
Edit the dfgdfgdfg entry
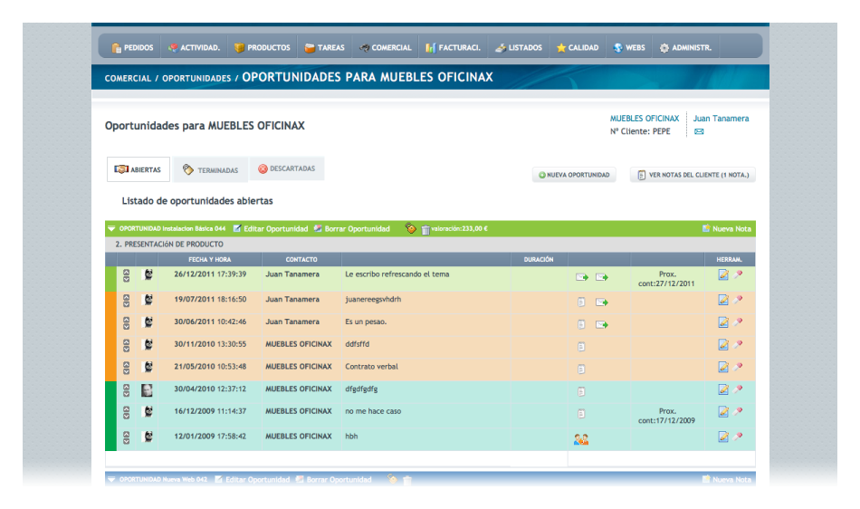[723, 389]
